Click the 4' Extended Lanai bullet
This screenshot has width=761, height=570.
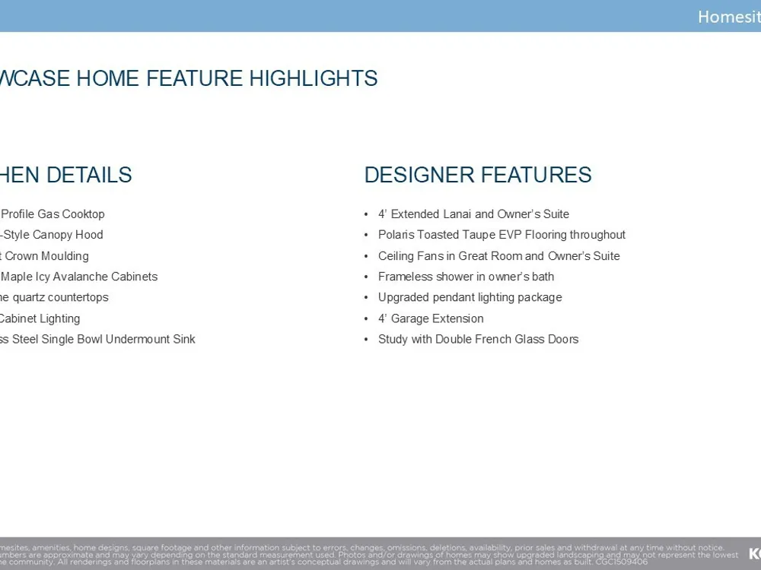[x=473, y=214]
